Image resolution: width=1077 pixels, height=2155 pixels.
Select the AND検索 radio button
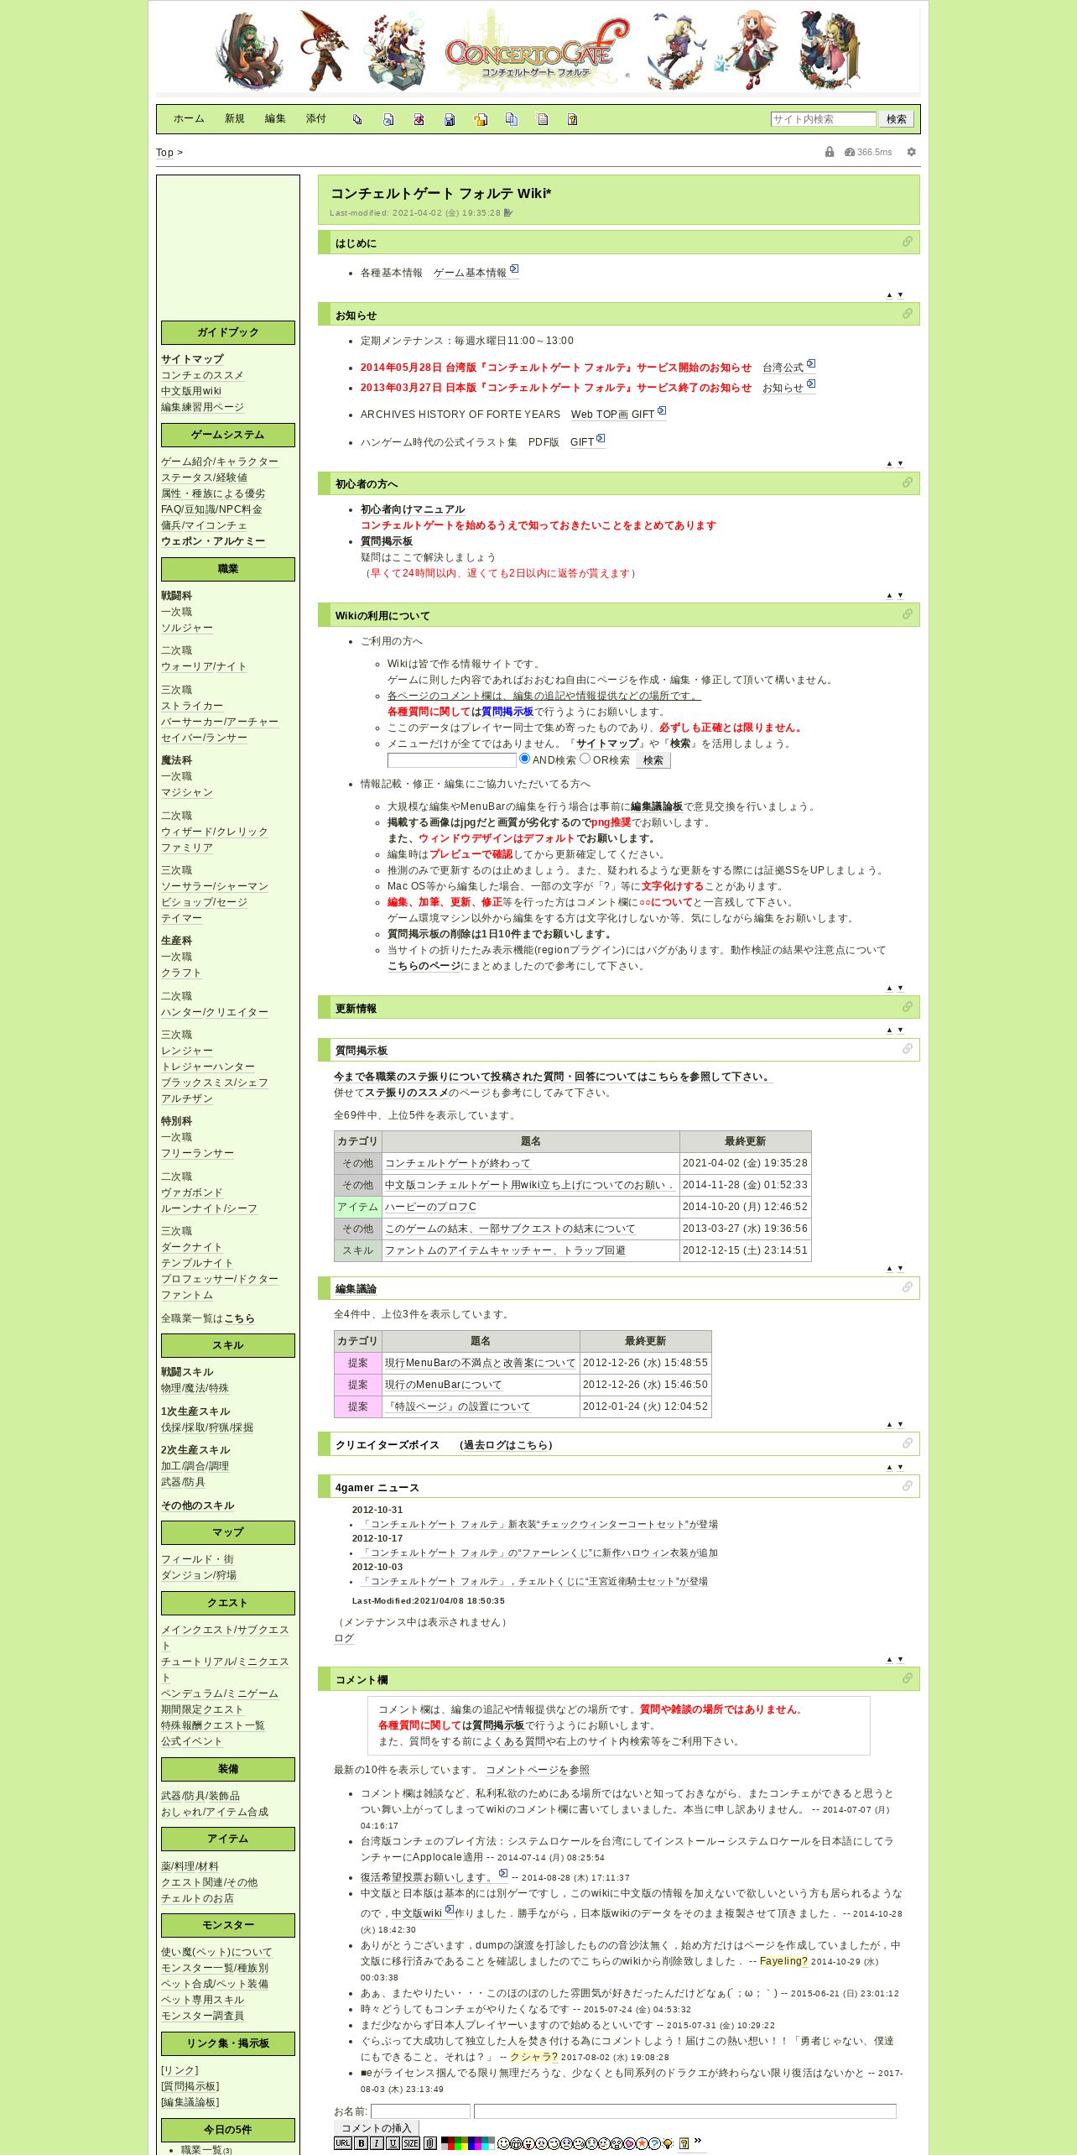coord(524,759)
